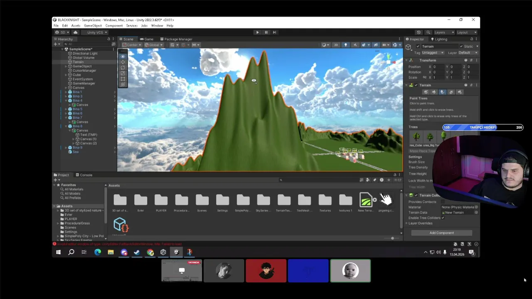Open the Window menu
This screenshot has height=299, width=532.
click(157, 26)
